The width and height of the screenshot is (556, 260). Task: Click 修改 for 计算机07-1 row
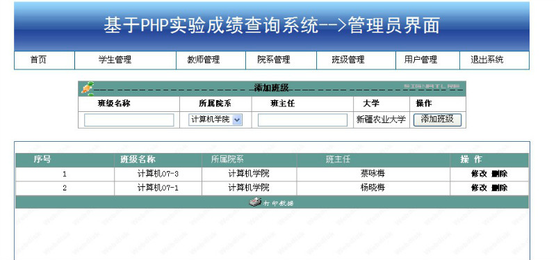[x=479, y=188]
